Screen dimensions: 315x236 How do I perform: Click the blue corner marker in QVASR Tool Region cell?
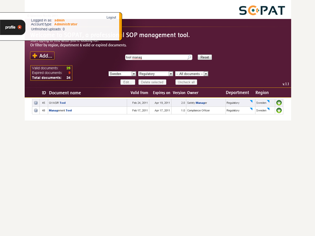[268, 101]
